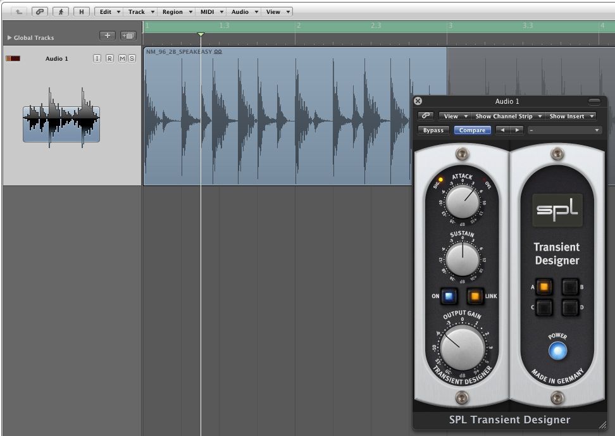Click the duplicate track button beside the plus
615x436 pixels.
[128, 35]
